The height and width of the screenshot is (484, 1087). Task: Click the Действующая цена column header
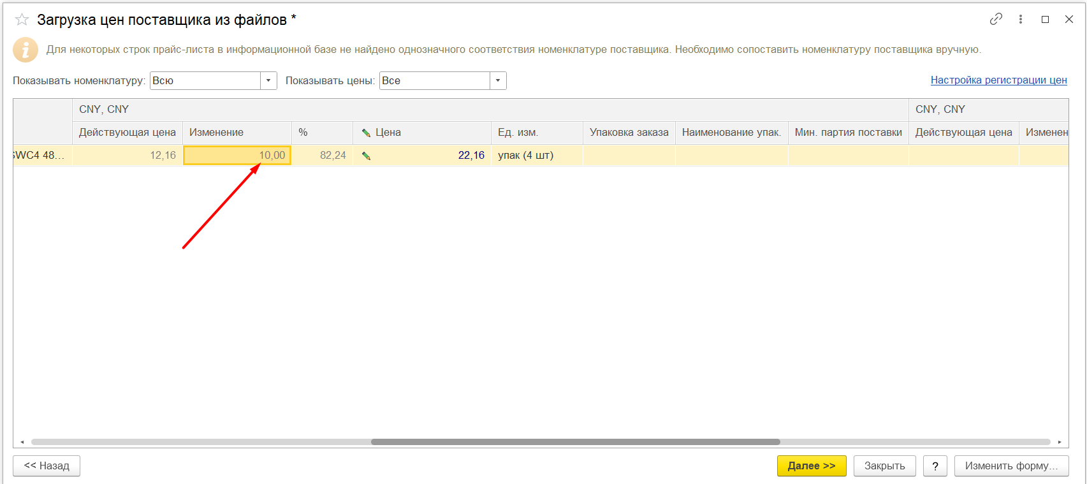point(128,133)
